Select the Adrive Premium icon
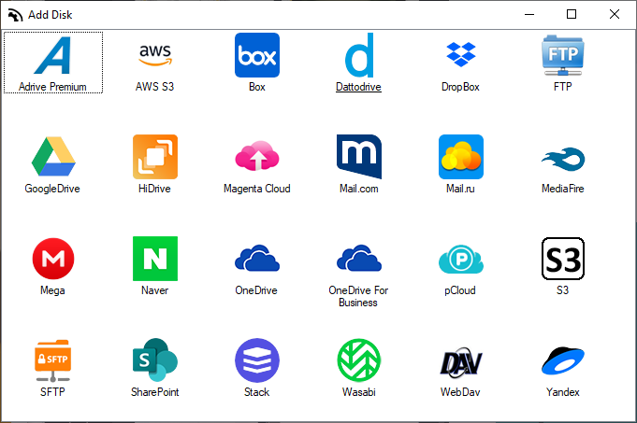Viewport: 637px width, 423px height. pos(52,56)
